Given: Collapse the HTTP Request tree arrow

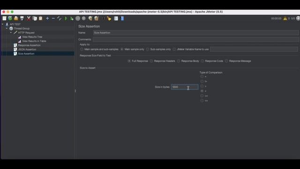Looking at the screenshot, I should click(x=11, y=32).
